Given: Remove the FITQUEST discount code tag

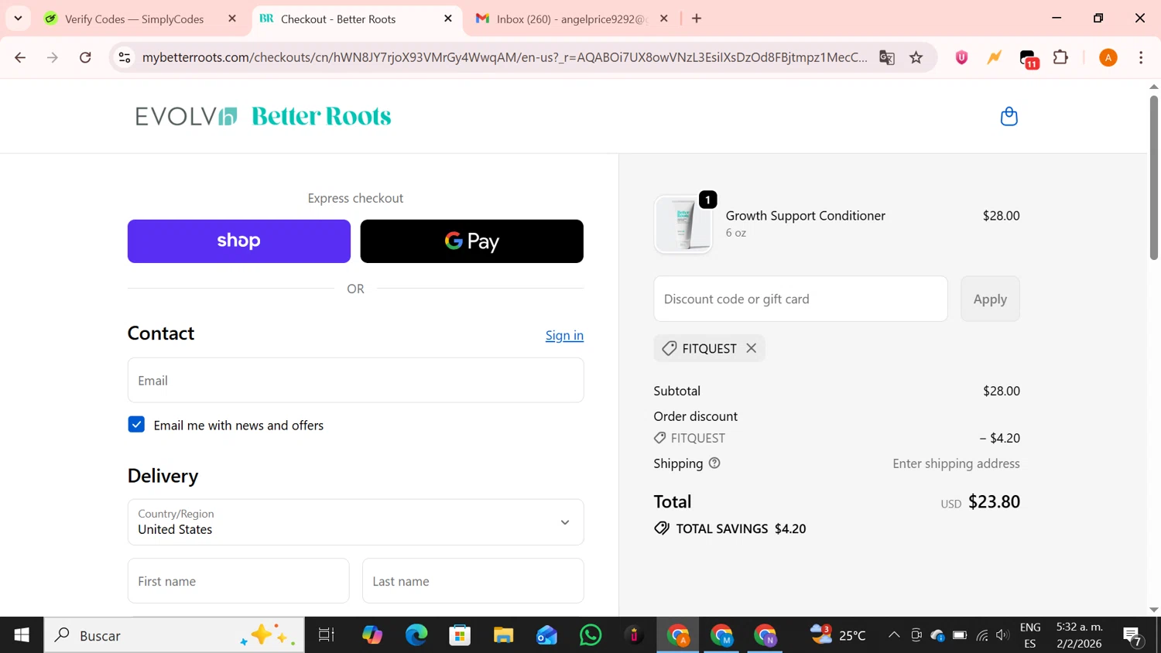Looking at the screenshot, I should pos(751,348).
